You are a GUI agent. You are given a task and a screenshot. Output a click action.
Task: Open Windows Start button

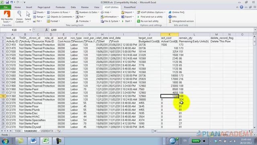[x=5, y=141]
